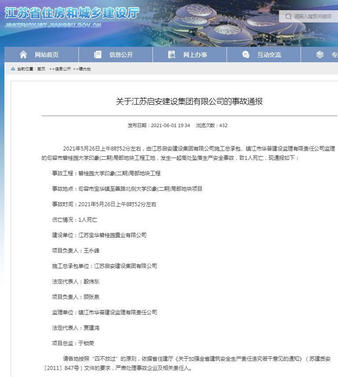Click the line 伤亡情况：1人死亡
338x377 pixels.
pyautogui.click(x=74, y=220)
